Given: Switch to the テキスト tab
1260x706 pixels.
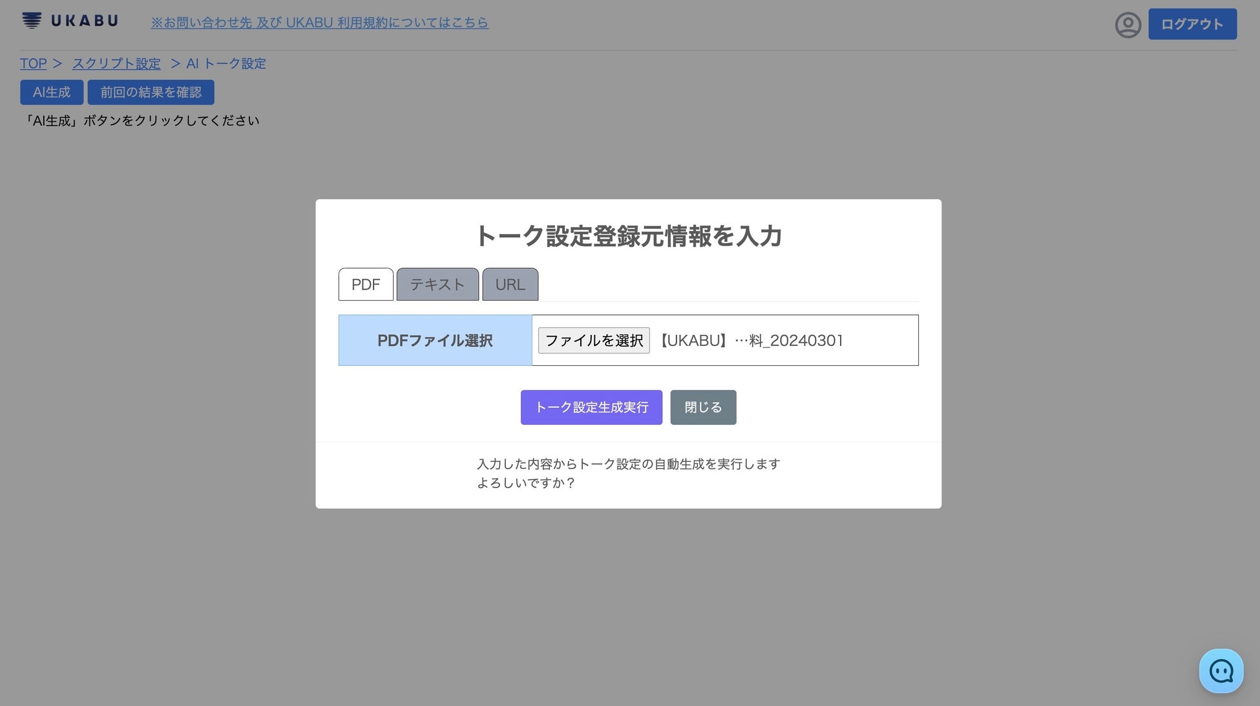Looking at the screenshot, I should [437, 284].
